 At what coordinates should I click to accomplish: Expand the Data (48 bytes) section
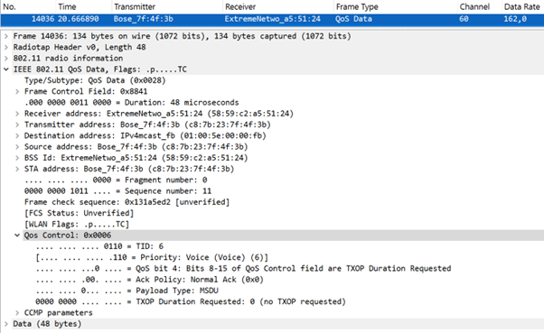point(6,324)
